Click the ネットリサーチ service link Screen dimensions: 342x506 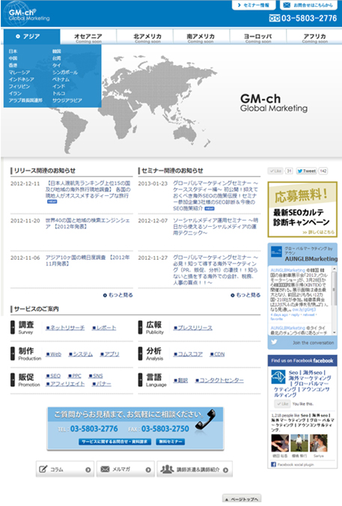pyautogui.click(x=65, y=328)
